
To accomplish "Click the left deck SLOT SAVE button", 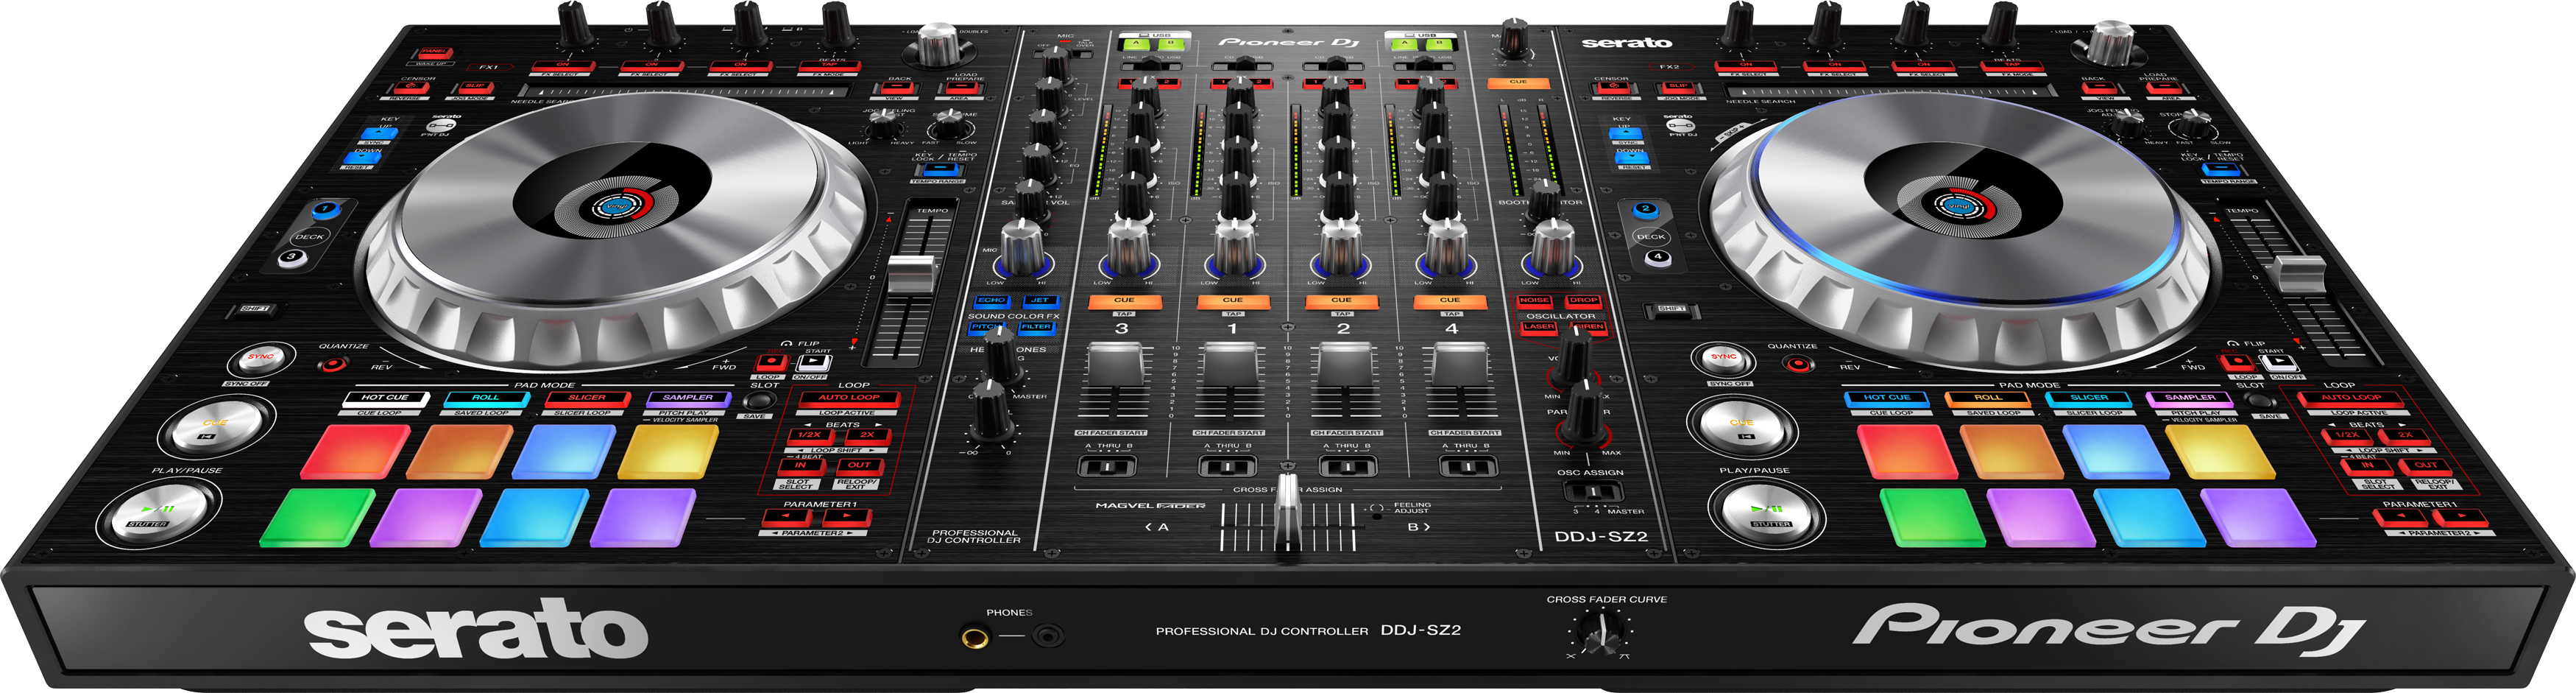I will (760, 402).
